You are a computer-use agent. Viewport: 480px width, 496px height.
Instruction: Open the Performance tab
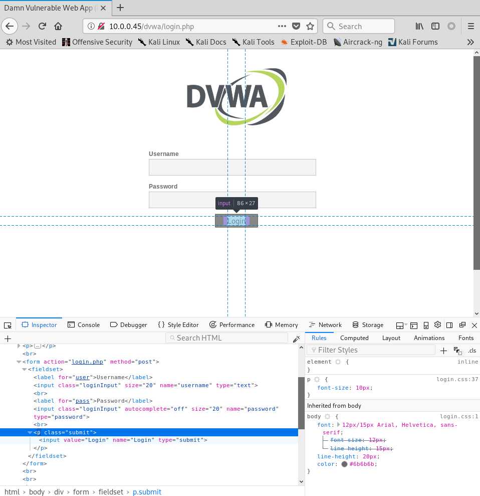232,325
